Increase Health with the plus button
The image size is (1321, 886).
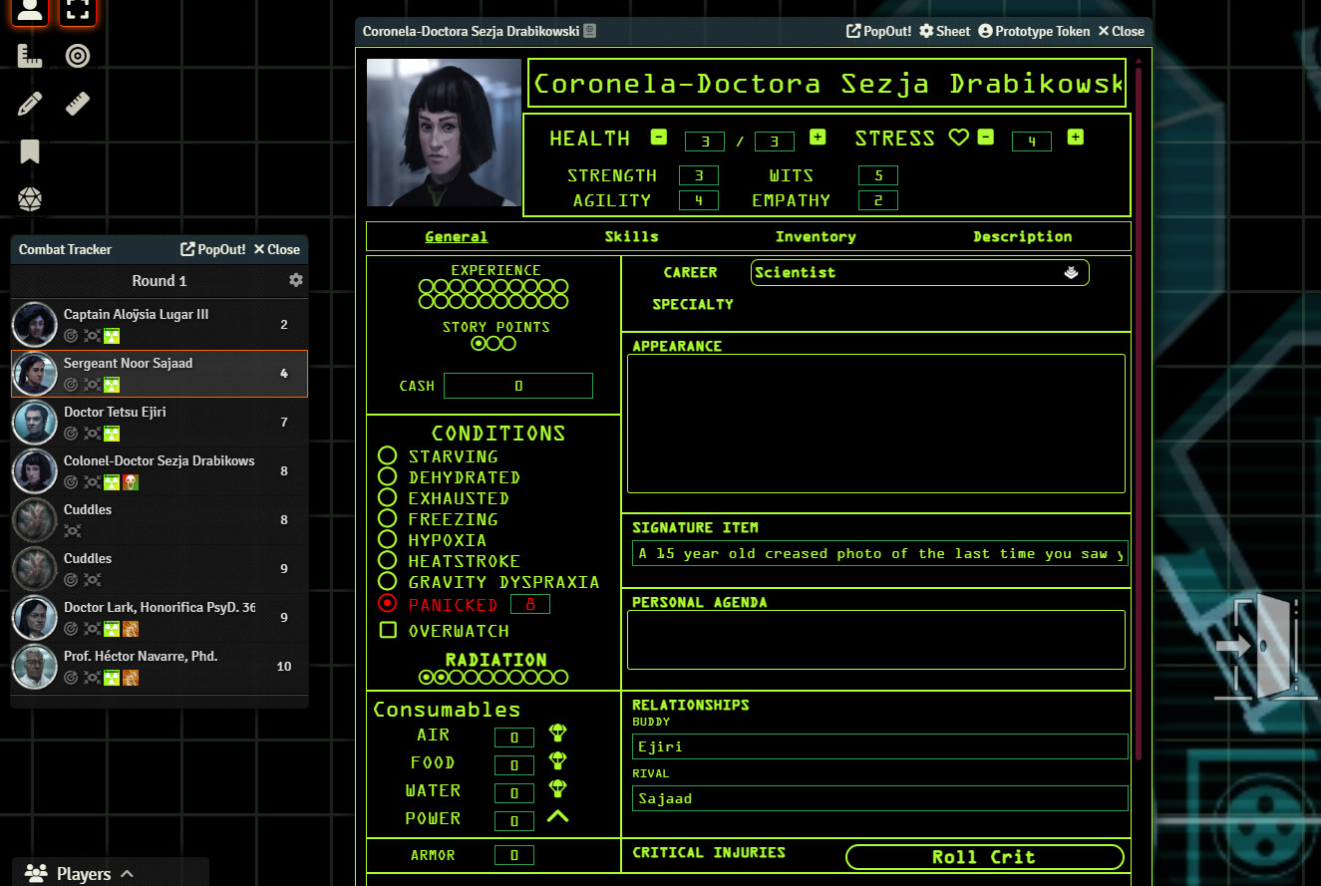click(x=818, y=138)
